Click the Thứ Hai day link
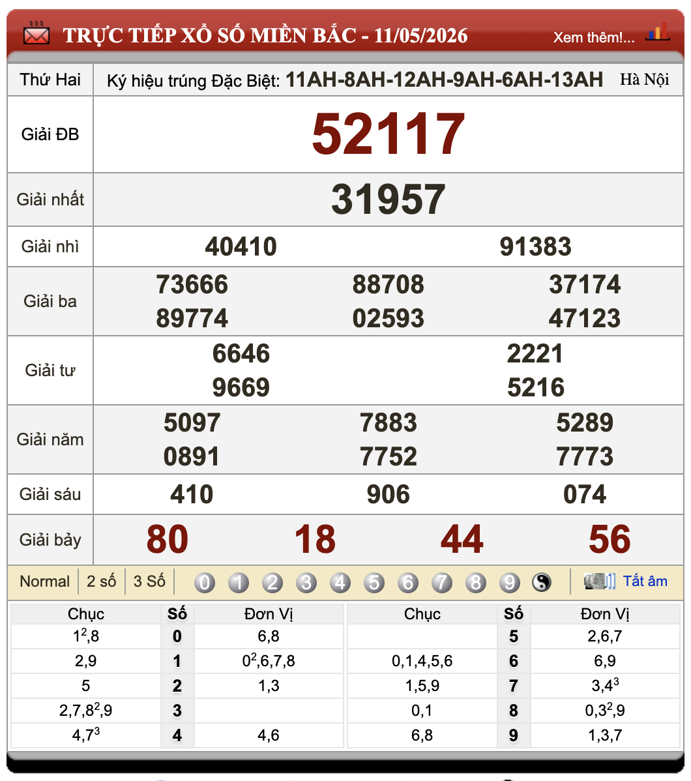This screenshot has height=781, width=691. tap(50, 80)
